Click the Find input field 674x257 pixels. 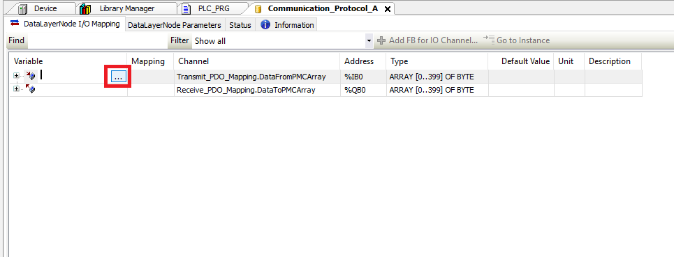point(98,40)
